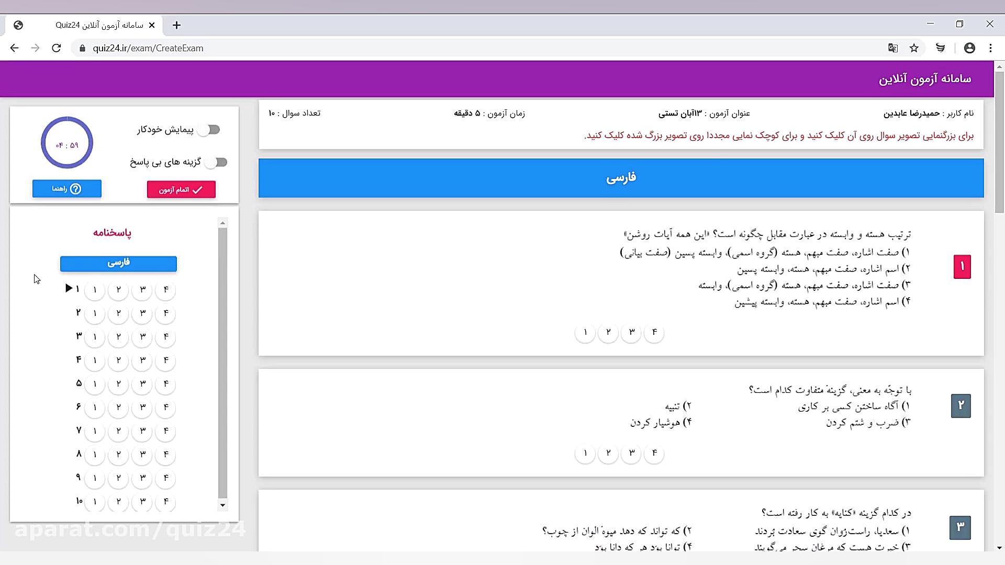Image resolution: width=1005 pixels, height=565 pixels.
Task: Expand the forward navigation history arrow
Action: pyautogui.click(x=35, y=48)
